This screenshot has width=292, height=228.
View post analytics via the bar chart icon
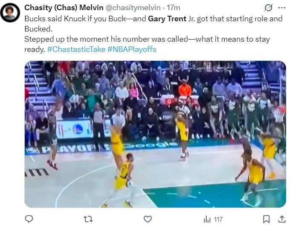pos(207,219)
